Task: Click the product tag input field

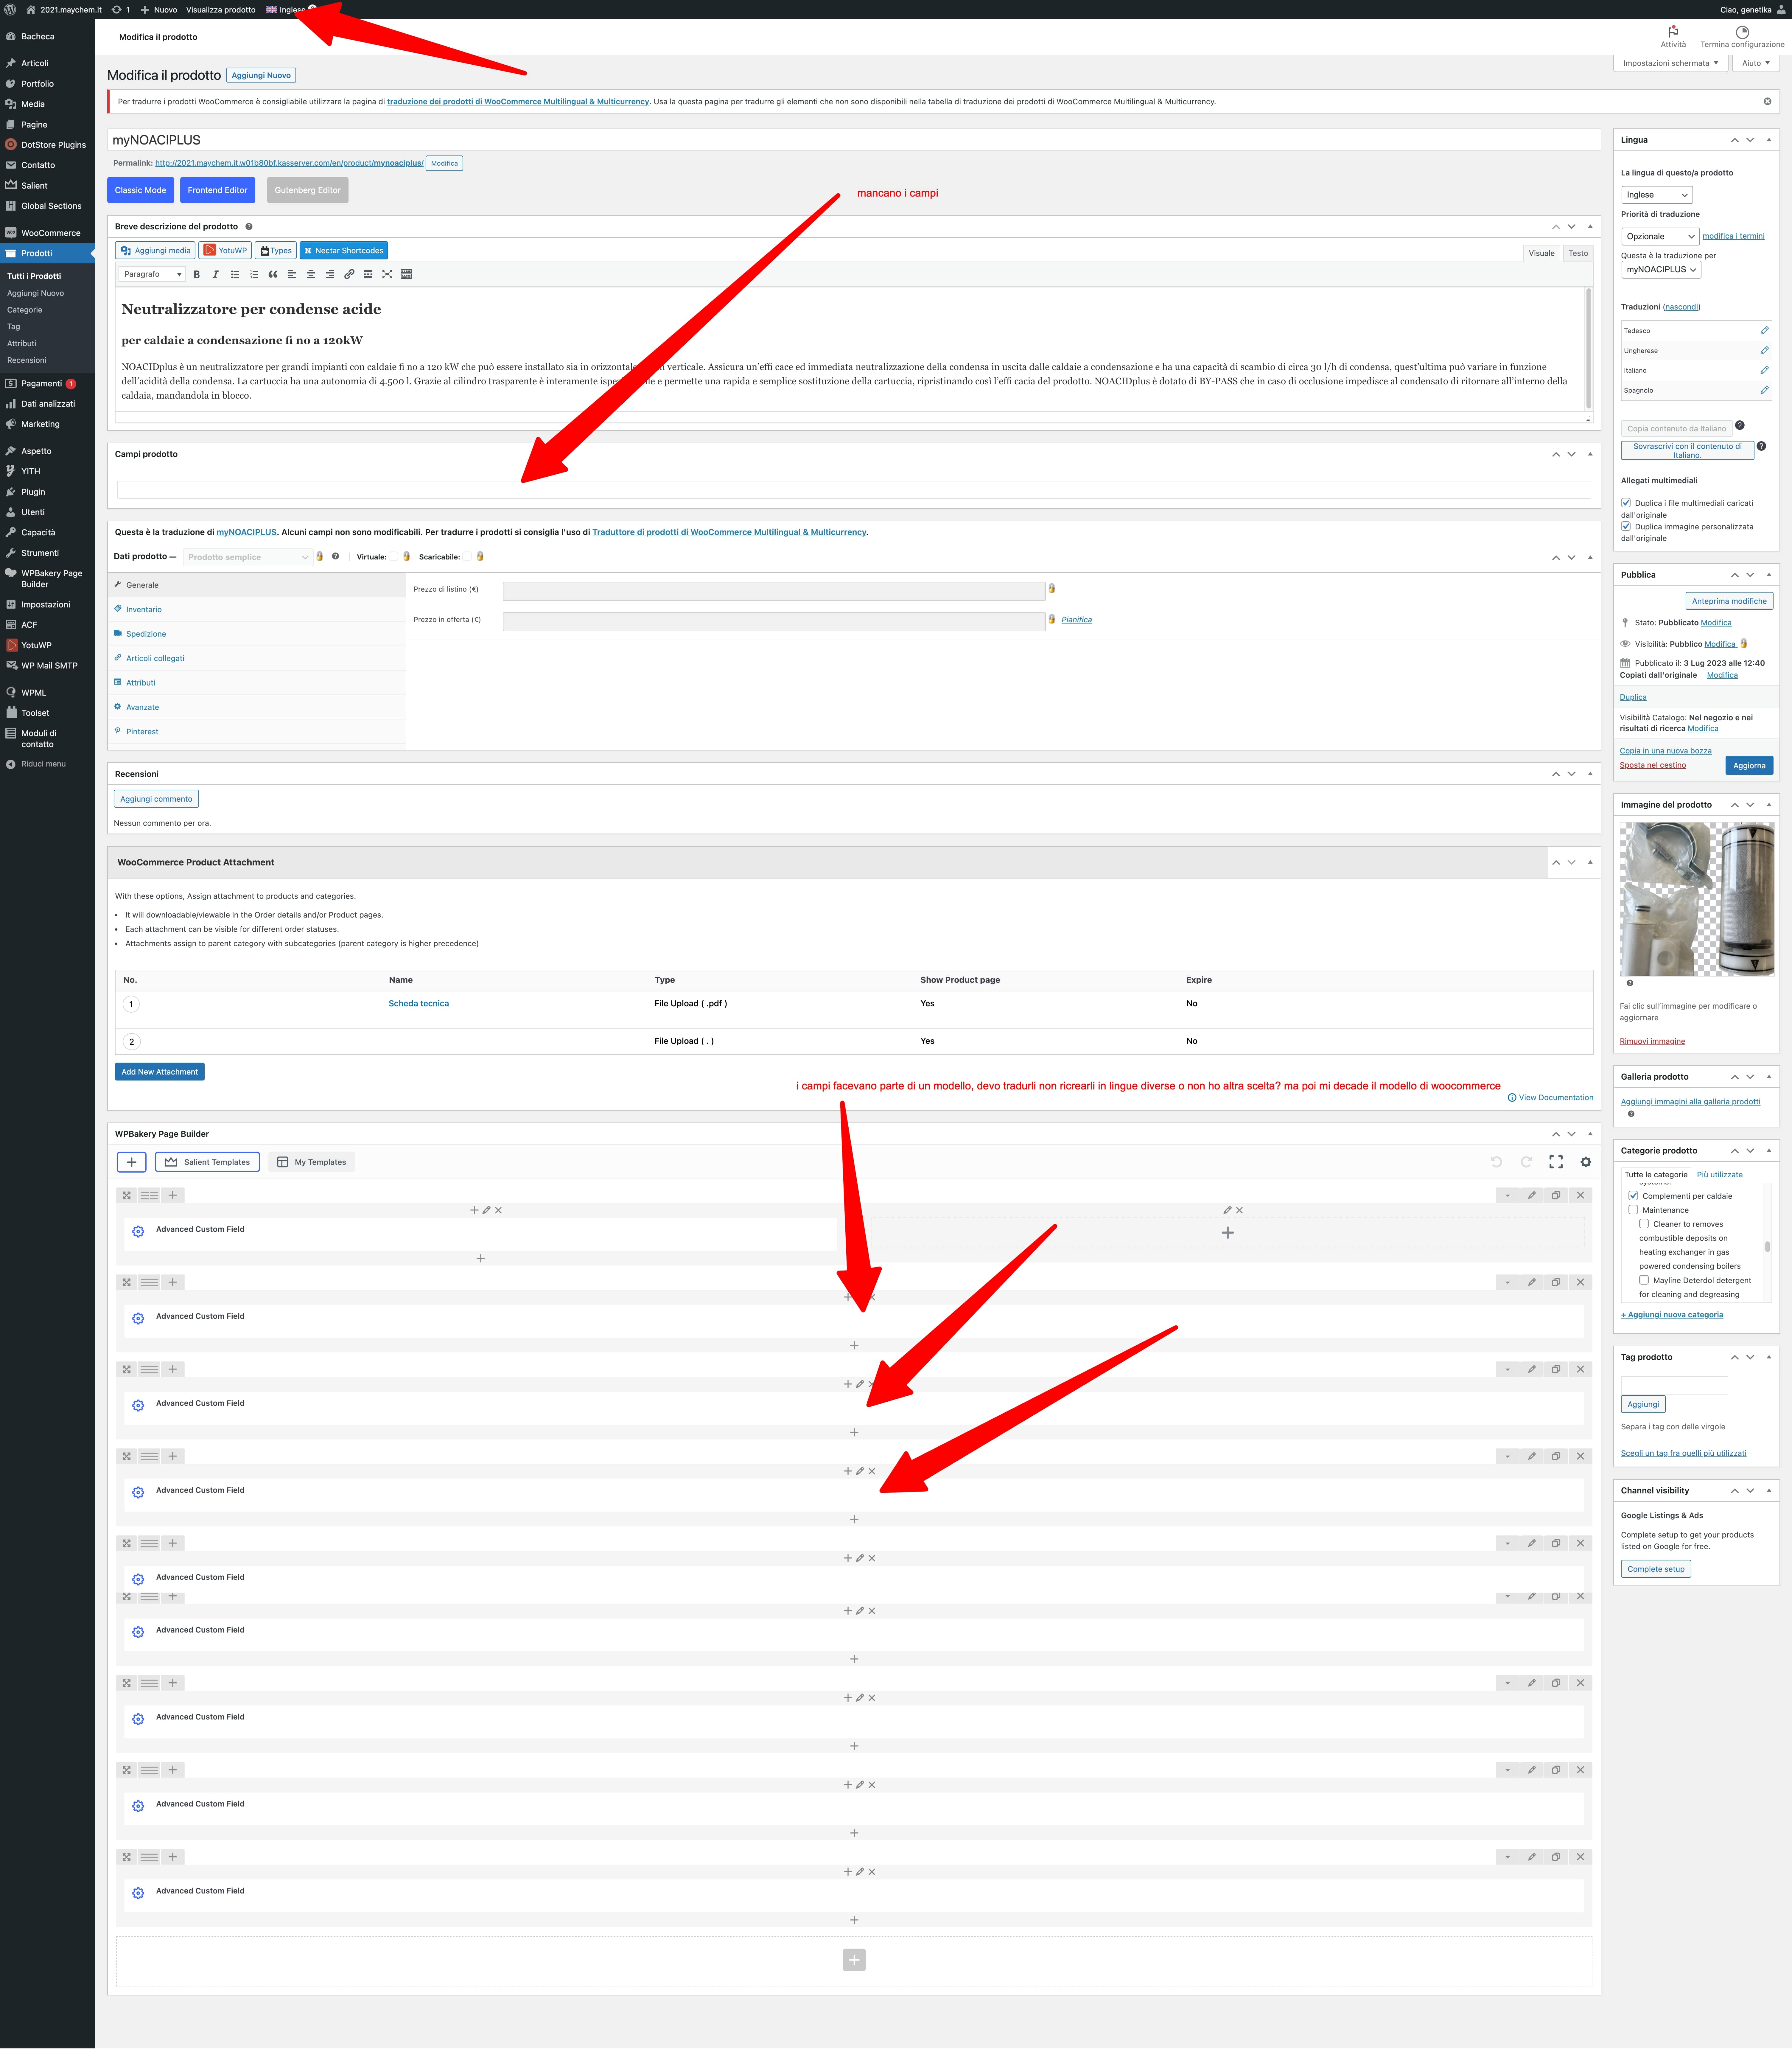Action: coord(1674,1385)
